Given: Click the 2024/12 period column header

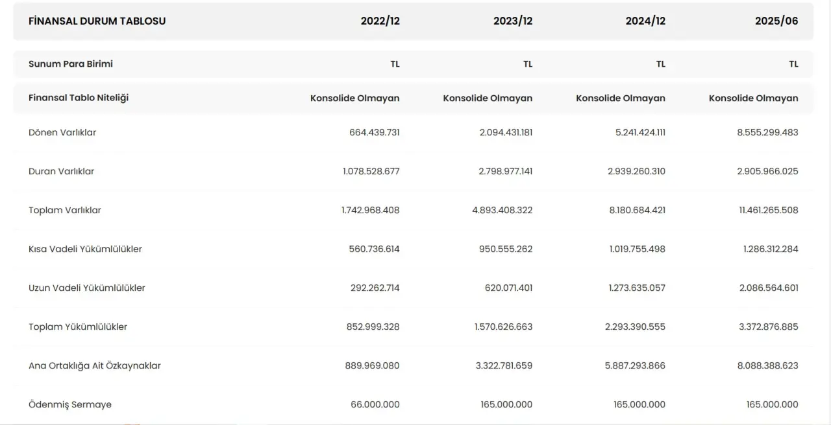Looking at the screenshot, I should click(645, 21).
